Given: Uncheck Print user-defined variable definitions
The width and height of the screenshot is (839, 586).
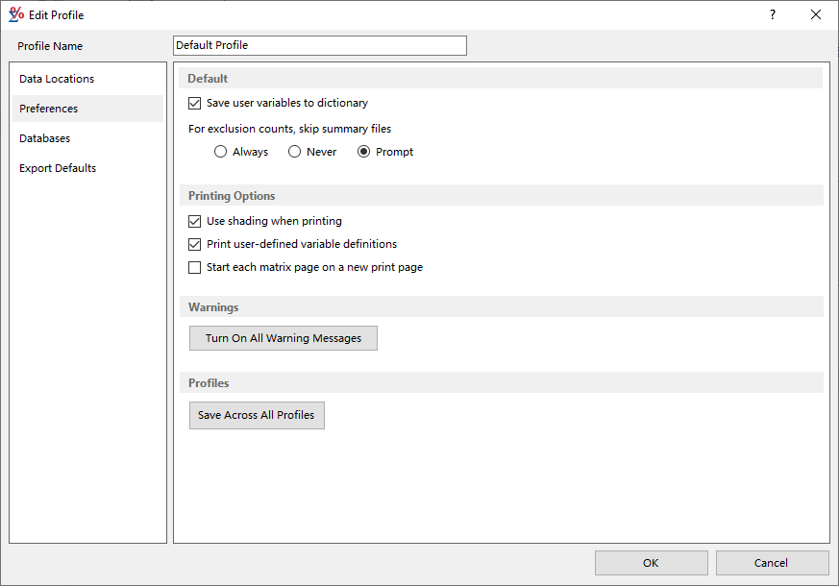Looking at the screenshot, I should pyautogui.click(x=194, y=244).
